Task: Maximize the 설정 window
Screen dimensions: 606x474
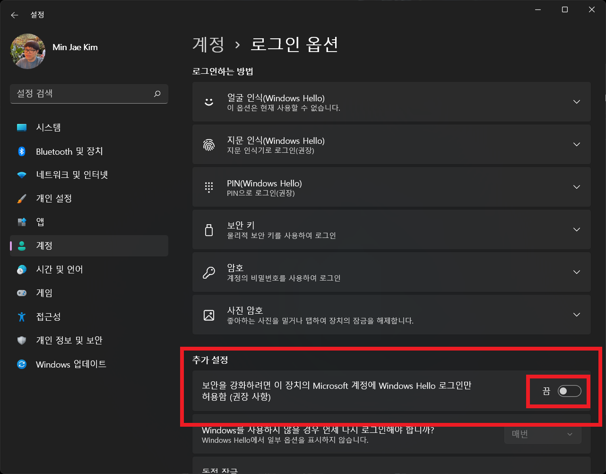Action: tap(565, 9)
